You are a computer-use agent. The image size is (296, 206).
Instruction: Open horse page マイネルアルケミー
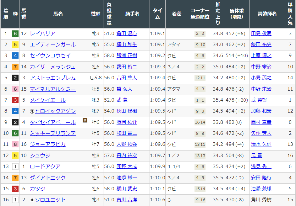53,89
